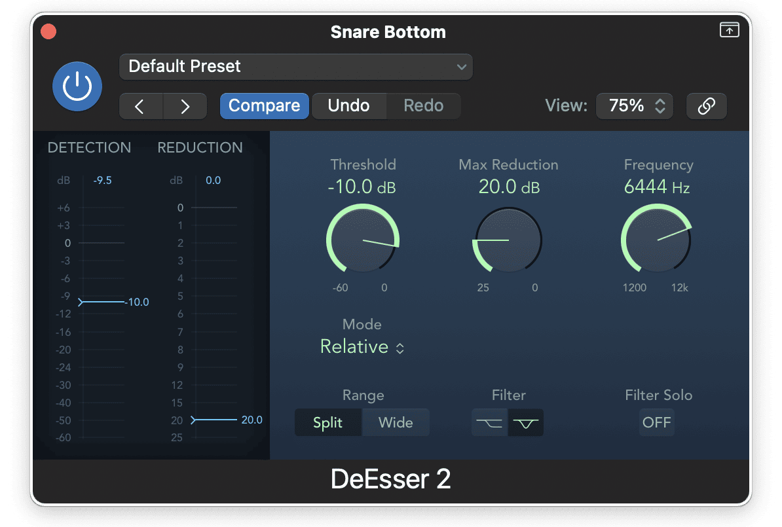The width and height of the screenshot is (782, 527).
Task: Select the peak filter shape icon
Action: coord(526,423)
